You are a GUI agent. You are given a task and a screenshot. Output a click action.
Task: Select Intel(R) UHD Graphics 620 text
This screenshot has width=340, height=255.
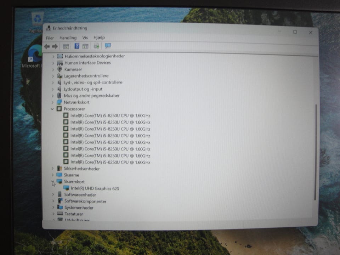(x=95, y=188)
